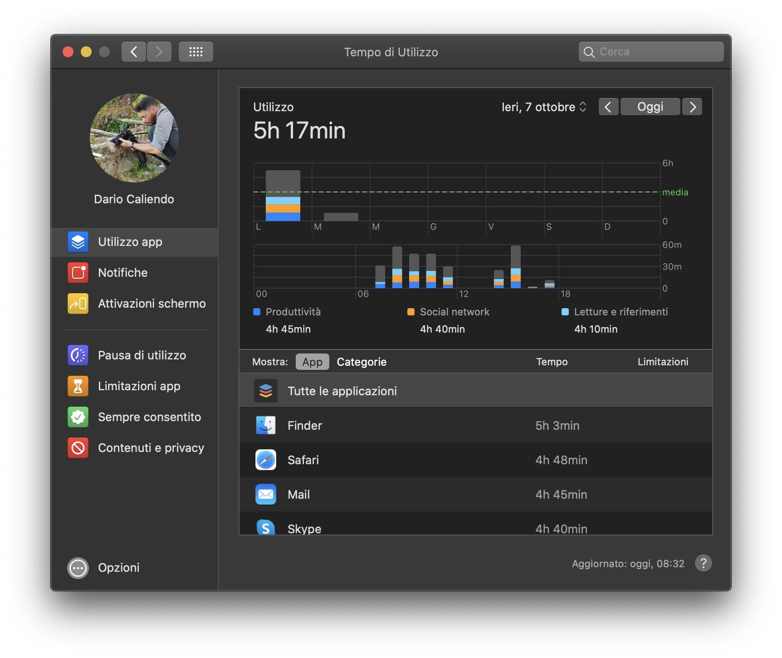Select Utilizzo app in sidebar

click(x=135, y=242)
